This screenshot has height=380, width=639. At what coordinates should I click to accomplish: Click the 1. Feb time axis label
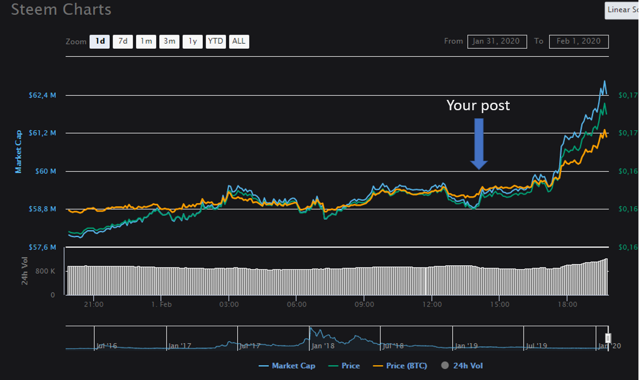(161, 304)
